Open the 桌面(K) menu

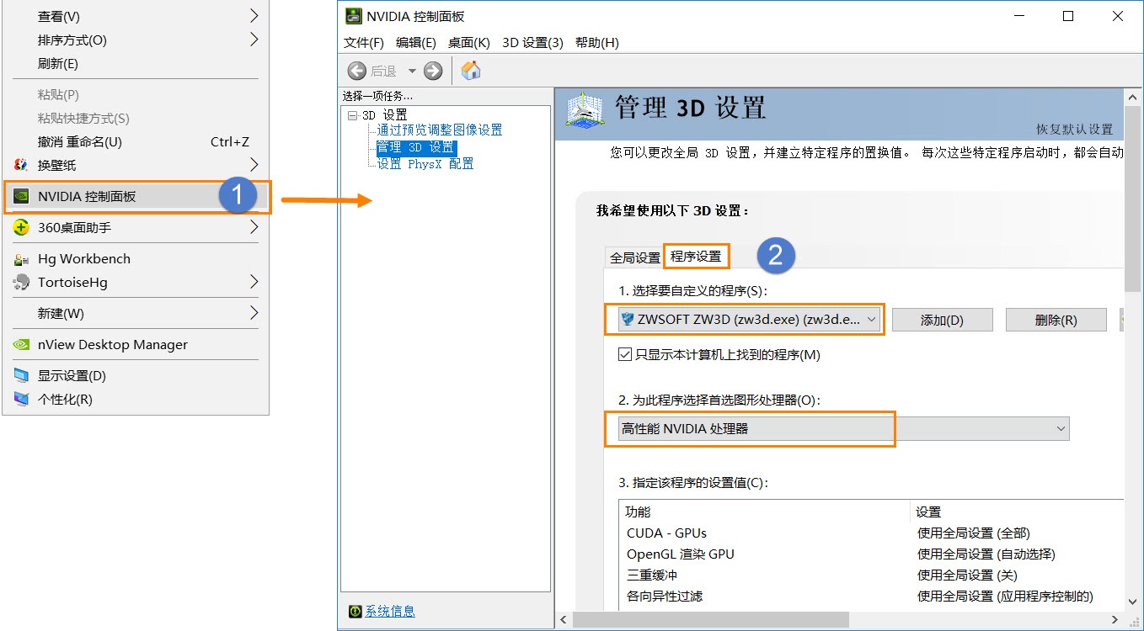click(469, 43)
